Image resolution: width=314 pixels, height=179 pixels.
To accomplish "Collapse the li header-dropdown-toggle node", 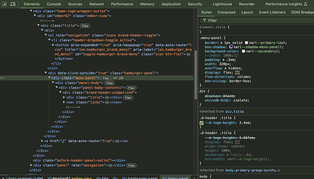I will click(49, 40).
